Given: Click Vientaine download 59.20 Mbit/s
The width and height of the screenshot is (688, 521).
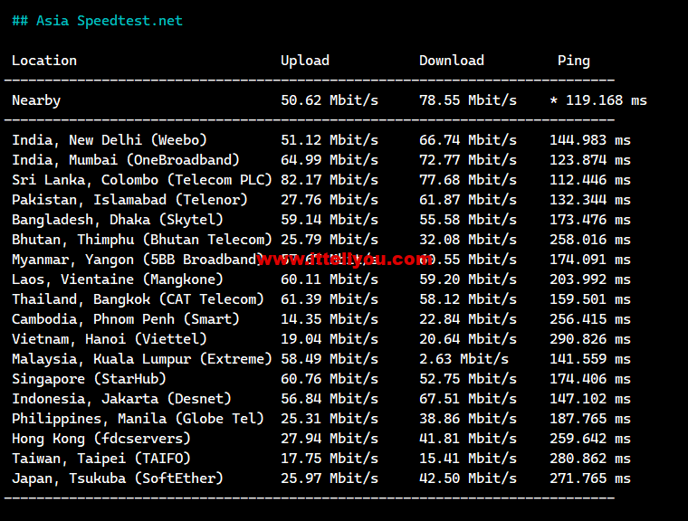Looking at the screenshot, I should tap(468, 279).
